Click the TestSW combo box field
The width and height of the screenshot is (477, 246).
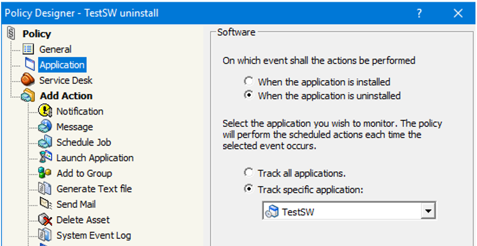(342, 211)
